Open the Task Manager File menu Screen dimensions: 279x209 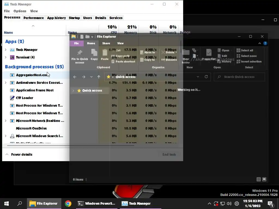pyautogui.click(x=7, y=11)
